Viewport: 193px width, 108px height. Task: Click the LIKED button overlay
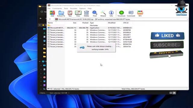click(168, 36)
